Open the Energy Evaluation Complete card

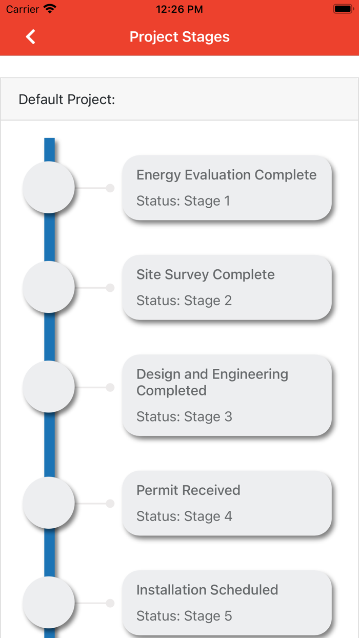[x=227, y=188]
